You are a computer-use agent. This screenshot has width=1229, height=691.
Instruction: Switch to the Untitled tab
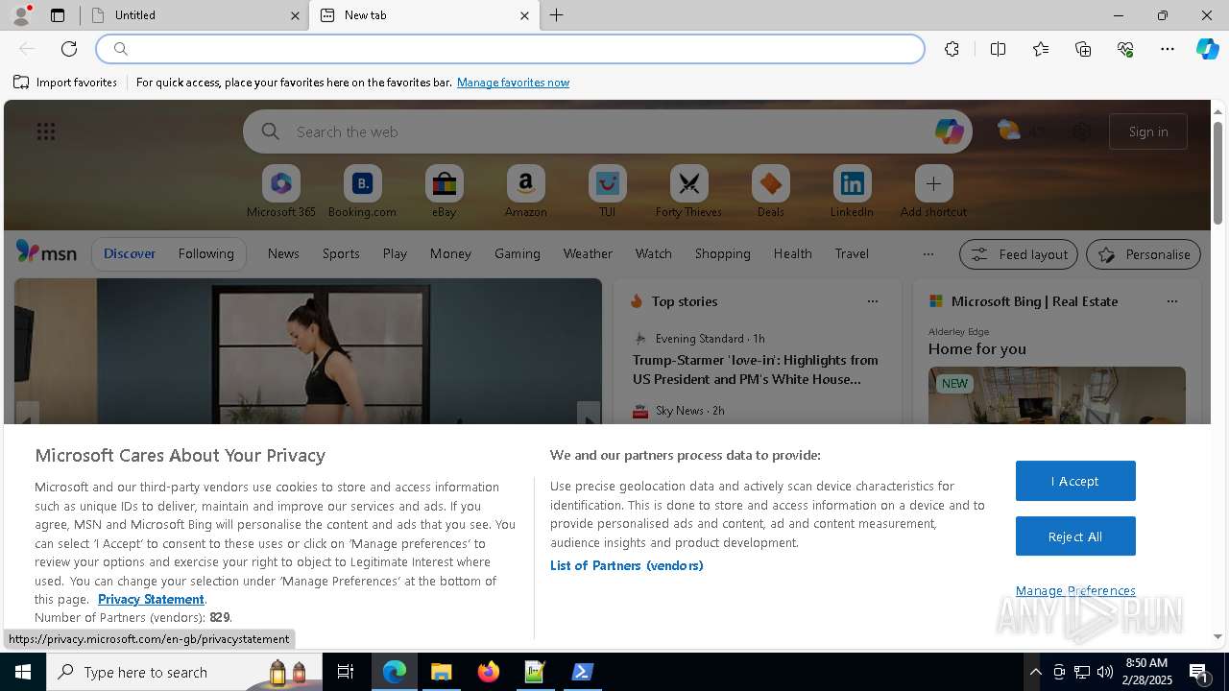click(x=195, y=15)
